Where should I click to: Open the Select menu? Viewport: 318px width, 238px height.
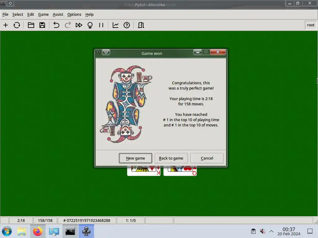click(18, 14)
